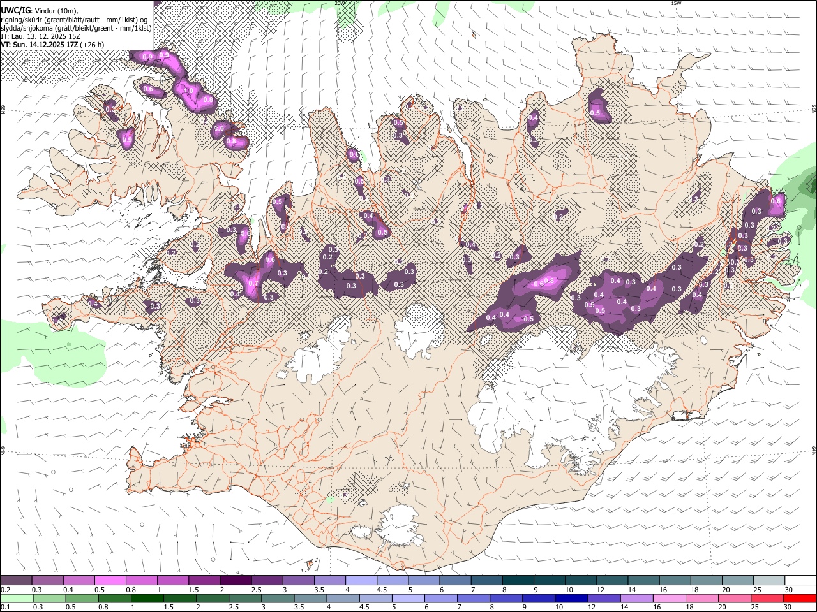
Task: Click the lower scale swatch starting at 5
Action: (x=408, y=599)
